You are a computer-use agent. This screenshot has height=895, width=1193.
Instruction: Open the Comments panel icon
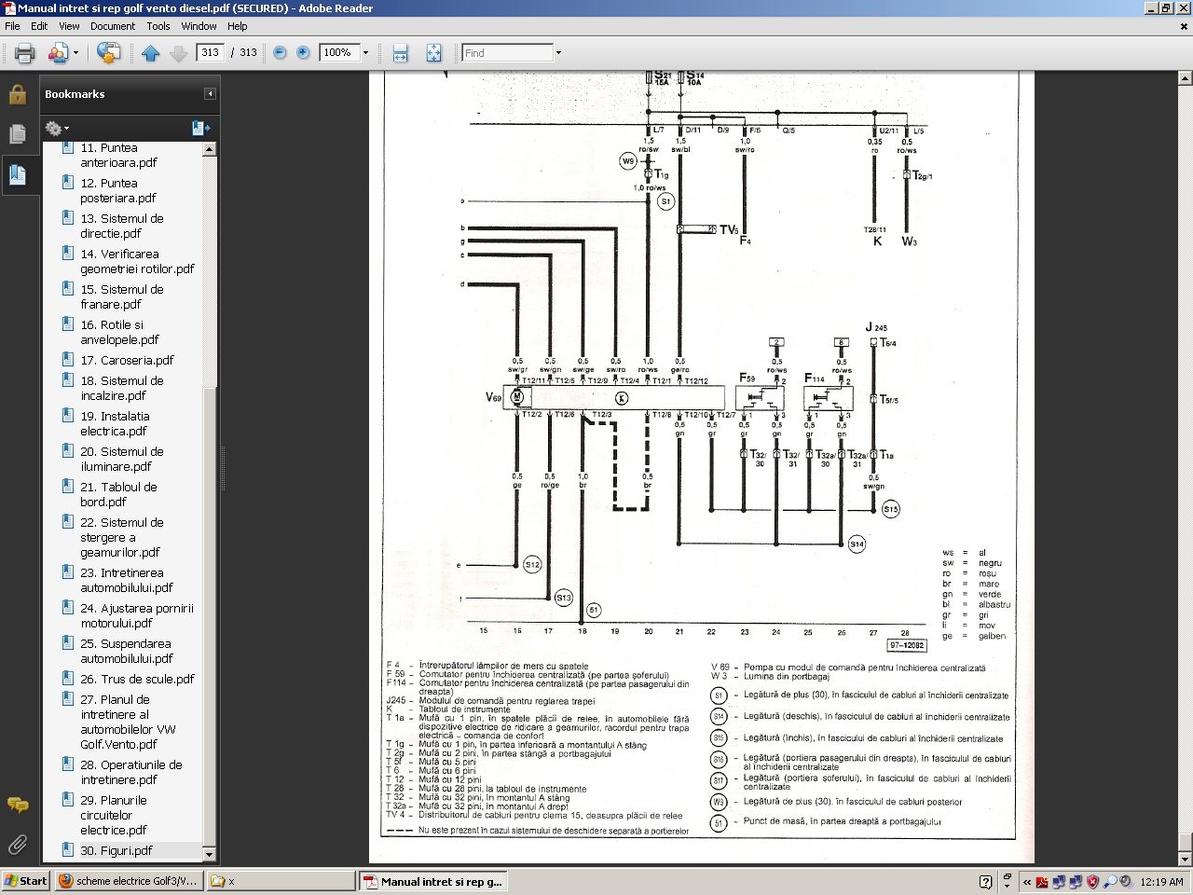(17, 805)
